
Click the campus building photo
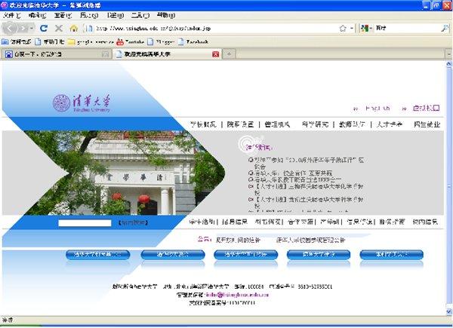pyautogui.click(x=125, y=173)
